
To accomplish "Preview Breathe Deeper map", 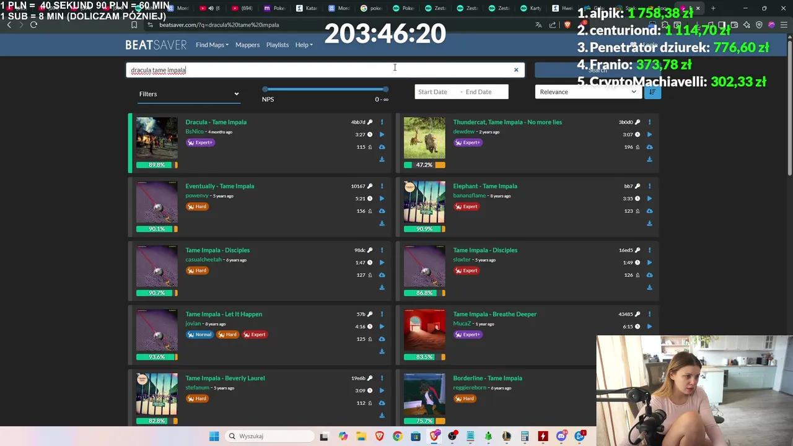I will (649, 326).
